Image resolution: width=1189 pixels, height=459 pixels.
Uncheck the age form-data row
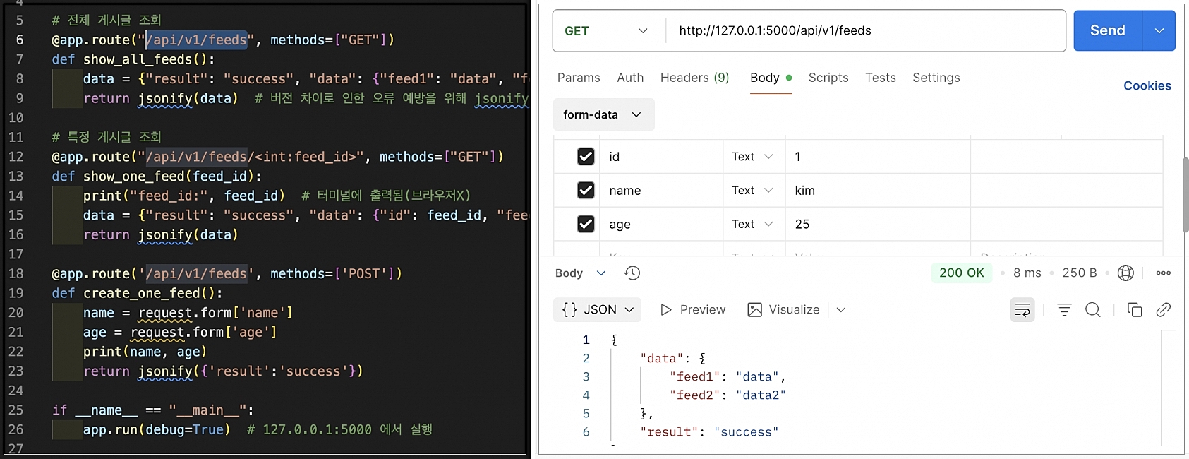pyautogui.click(x=586, y=225)
